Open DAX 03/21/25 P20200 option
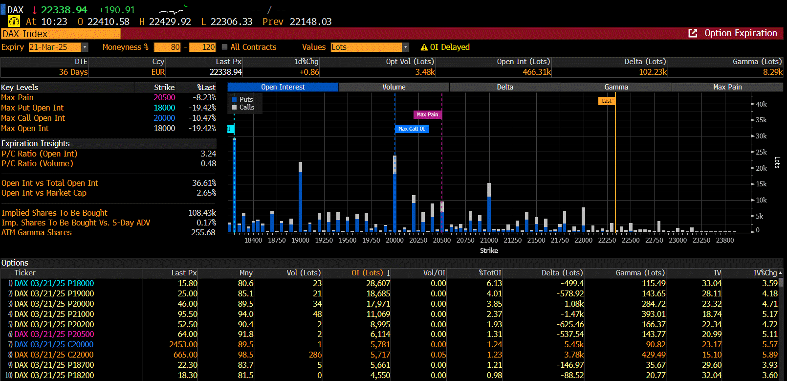The height and width of the screenshot is (381, 787). [x=54, y=324]
